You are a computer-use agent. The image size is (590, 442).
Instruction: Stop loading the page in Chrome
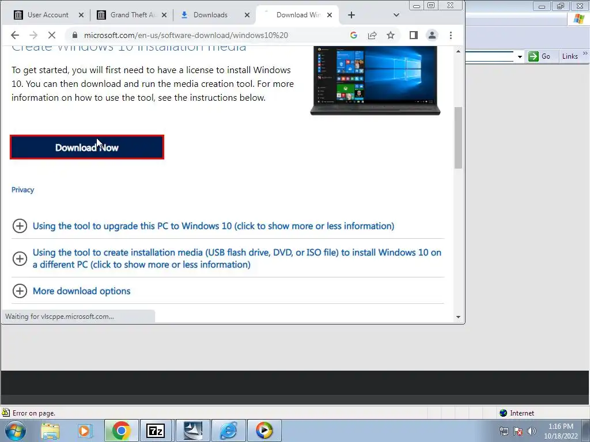click(x=52, y=35)
